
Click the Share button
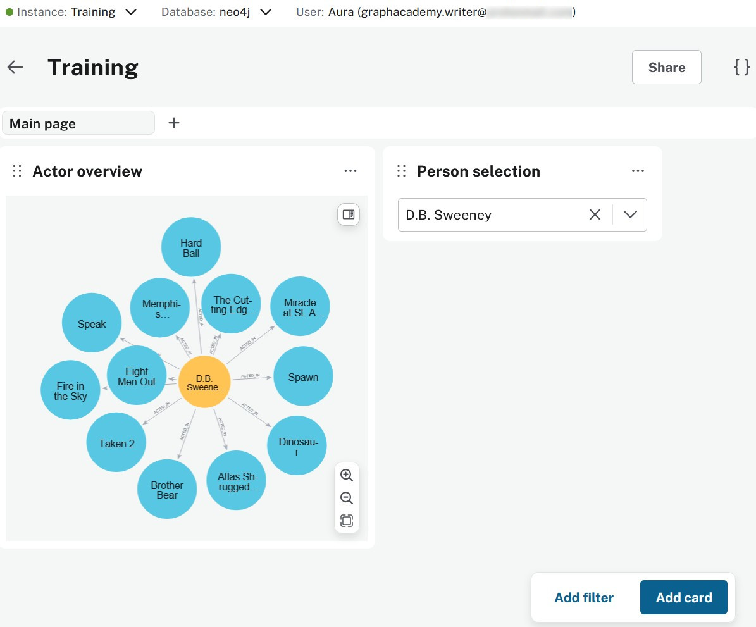tap(666, 67)
